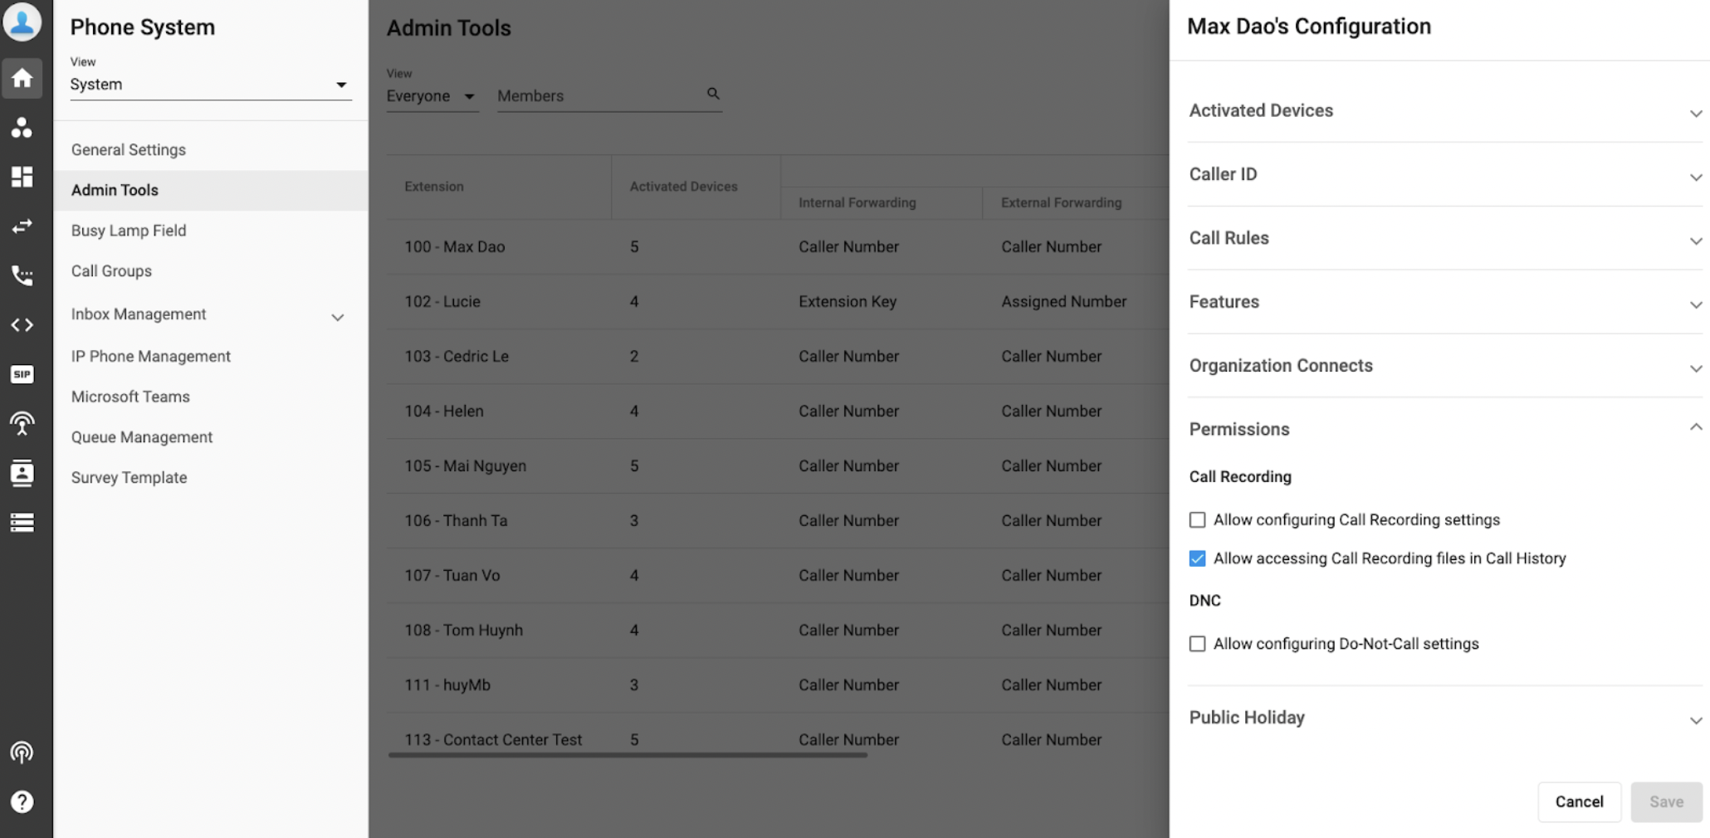The width and height of the screenshot is (1710, 838).
Task: Select the 105 - Mai Nguyen row
Action: tap(778, 466)
